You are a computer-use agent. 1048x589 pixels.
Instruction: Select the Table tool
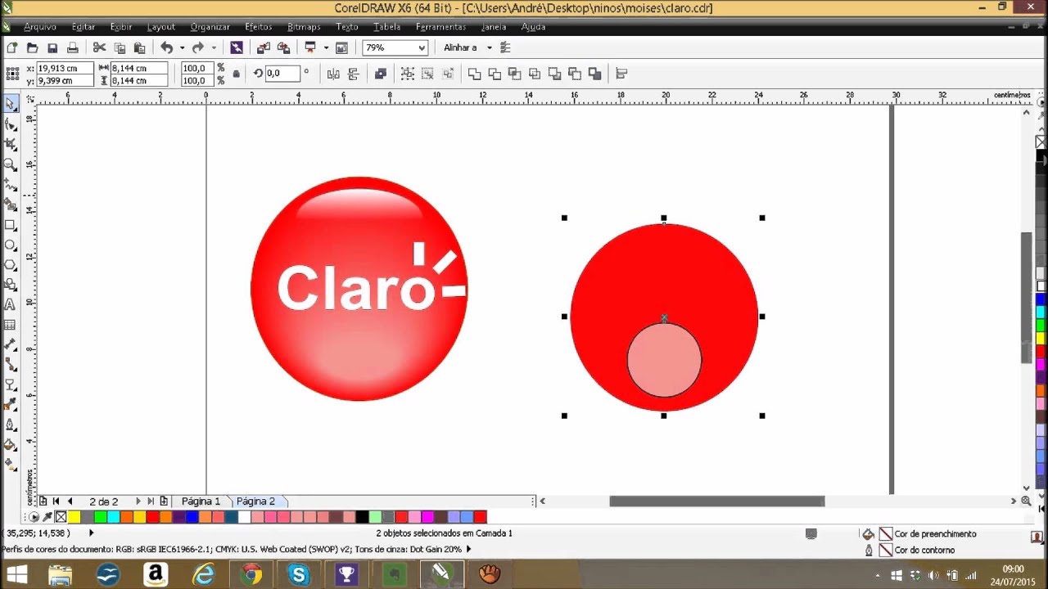click(10, 325)
